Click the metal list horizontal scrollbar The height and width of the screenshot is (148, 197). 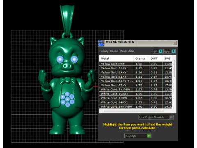(x=134, y=111)
